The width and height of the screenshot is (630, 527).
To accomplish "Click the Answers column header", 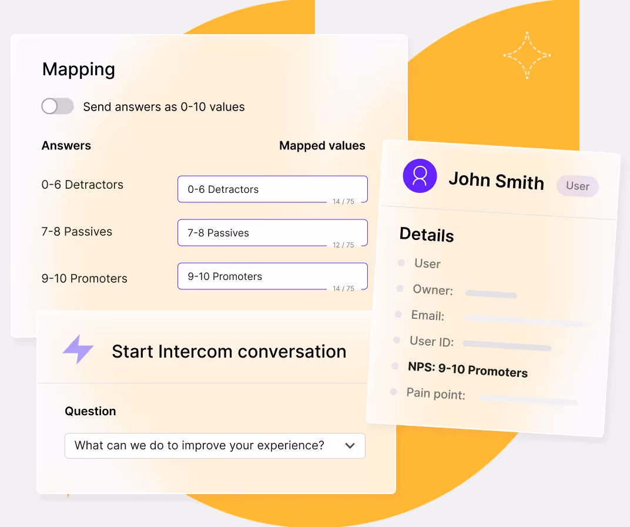I will point(66,145).
